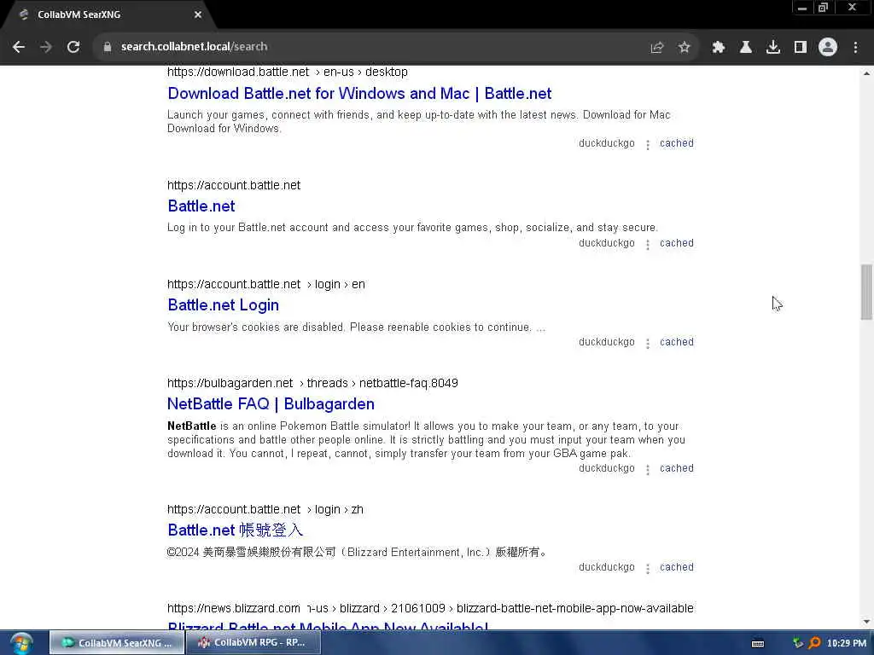This screenshot has height=655, width=874.
Task: Bookmark this page with the star
Action: (685, 48)
